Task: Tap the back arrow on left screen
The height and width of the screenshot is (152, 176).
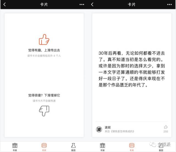Action: [5, 4]
